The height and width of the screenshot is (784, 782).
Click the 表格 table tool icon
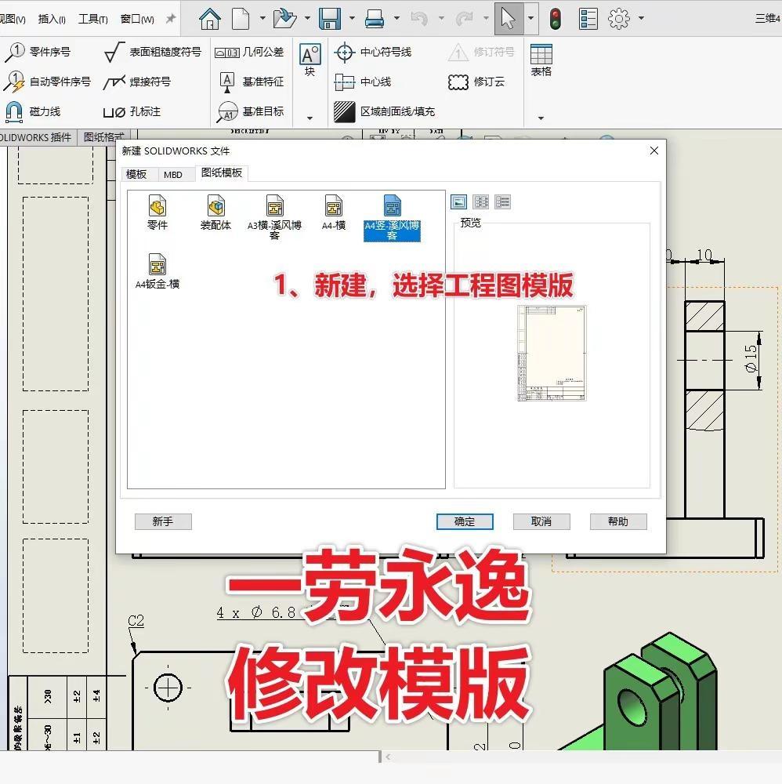point(541,60)
